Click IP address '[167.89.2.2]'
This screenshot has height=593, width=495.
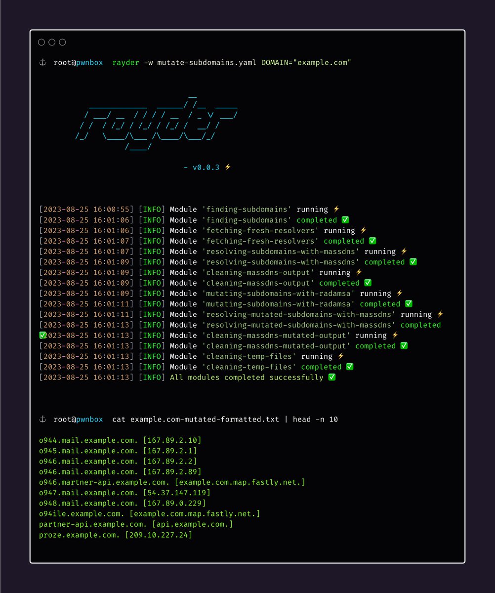[170, 461]
